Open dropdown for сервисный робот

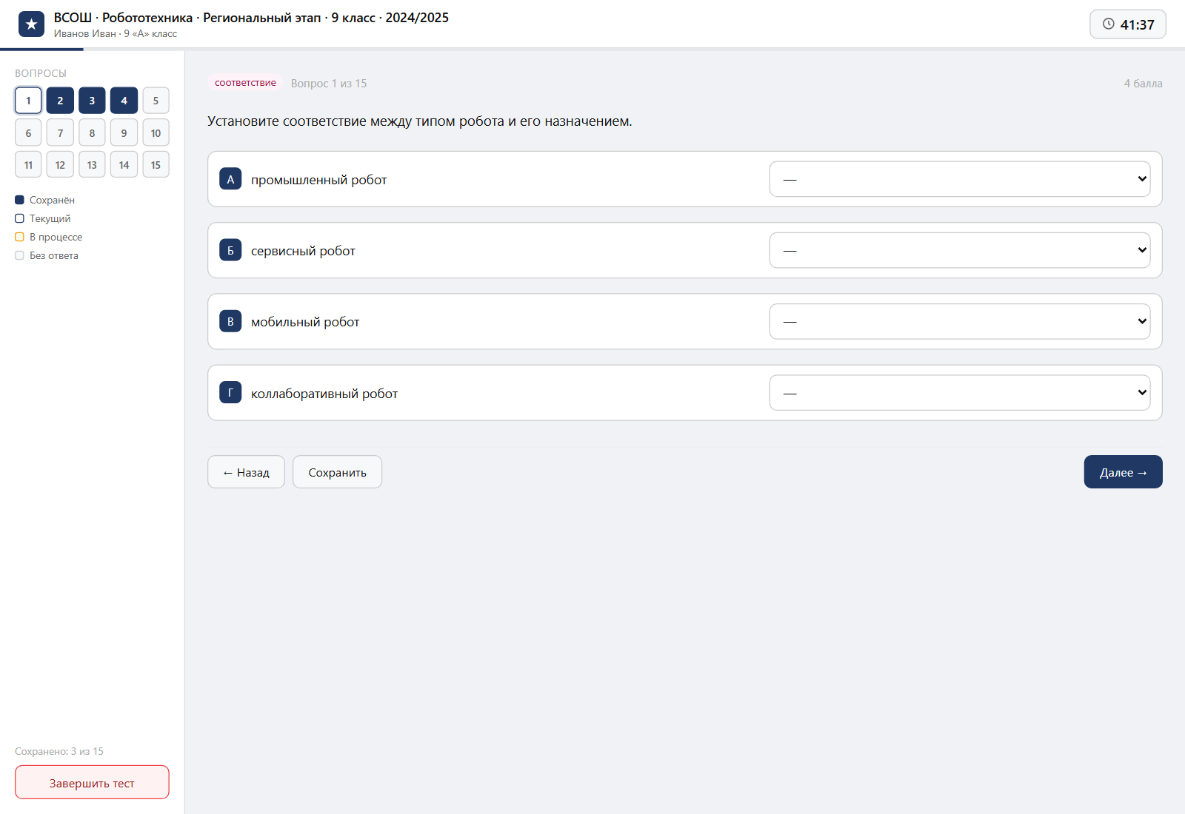click(960, 250)
